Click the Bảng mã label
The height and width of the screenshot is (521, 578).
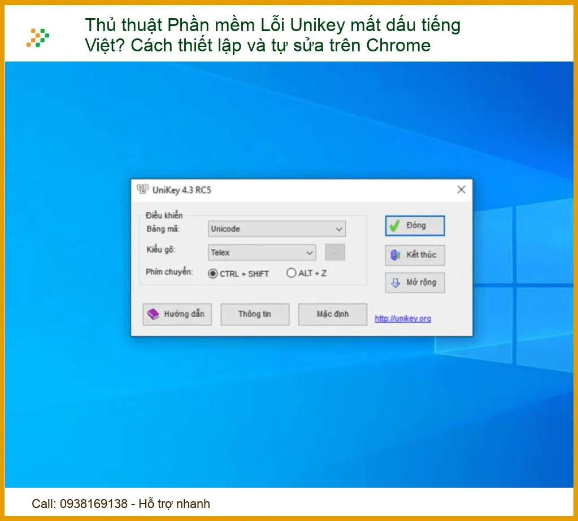(x=163, y=229)
